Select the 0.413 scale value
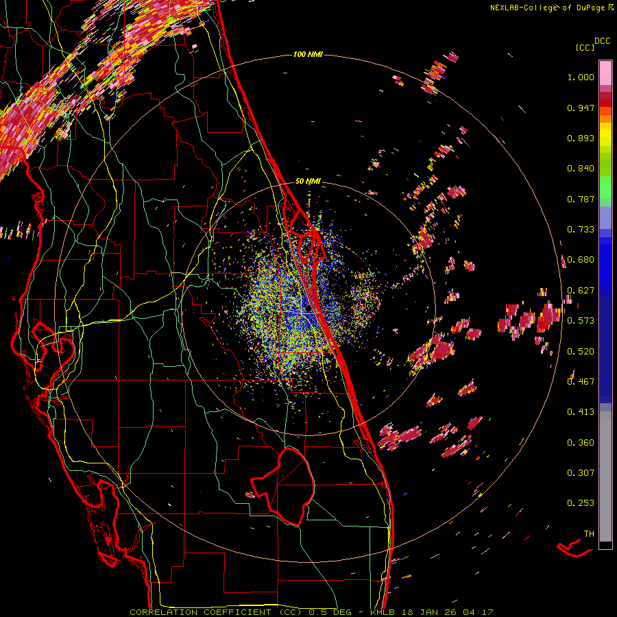617x617 pixels. coord(581,412)
